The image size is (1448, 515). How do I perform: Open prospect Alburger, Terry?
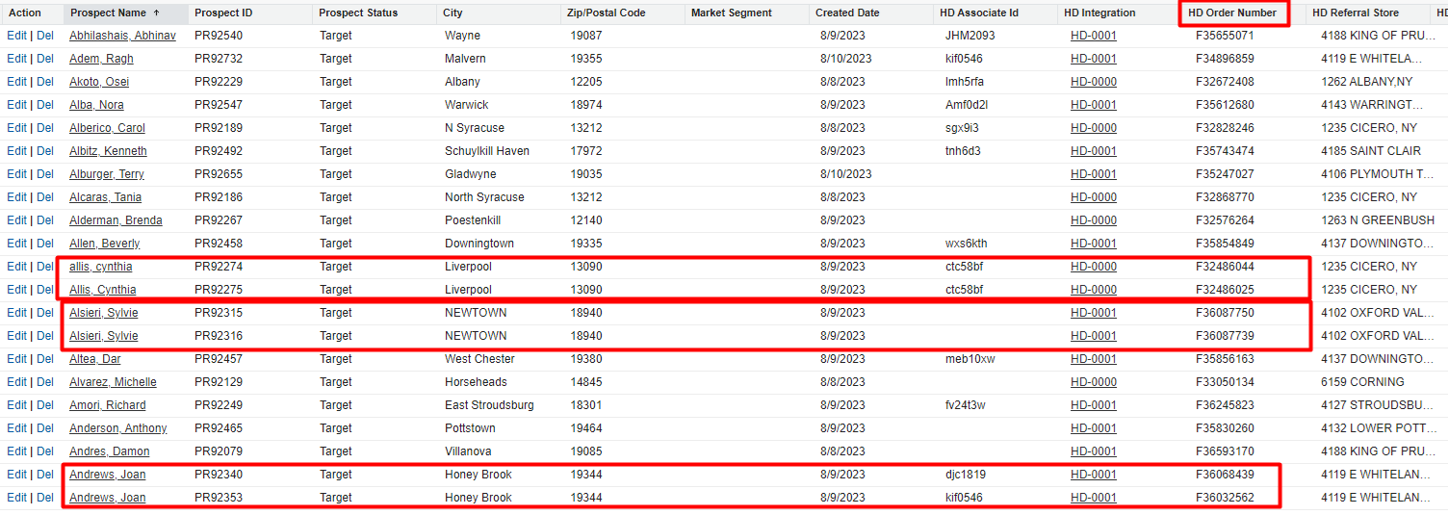[x=107, y=174]
